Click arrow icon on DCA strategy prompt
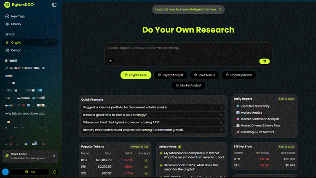 221,115
